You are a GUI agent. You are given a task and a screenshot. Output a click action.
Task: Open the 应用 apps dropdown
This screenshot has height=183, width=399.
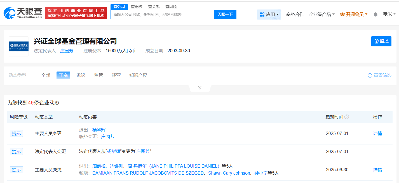pyautogui.click(x=269, y=15)
